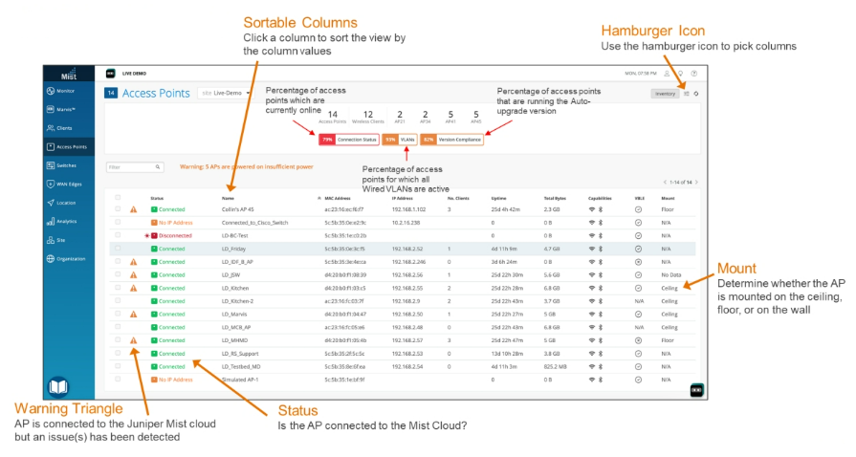The width and height of the screenshot is (856, 457).
Task: Sort by the IP Address column
Action: (402, 198)
